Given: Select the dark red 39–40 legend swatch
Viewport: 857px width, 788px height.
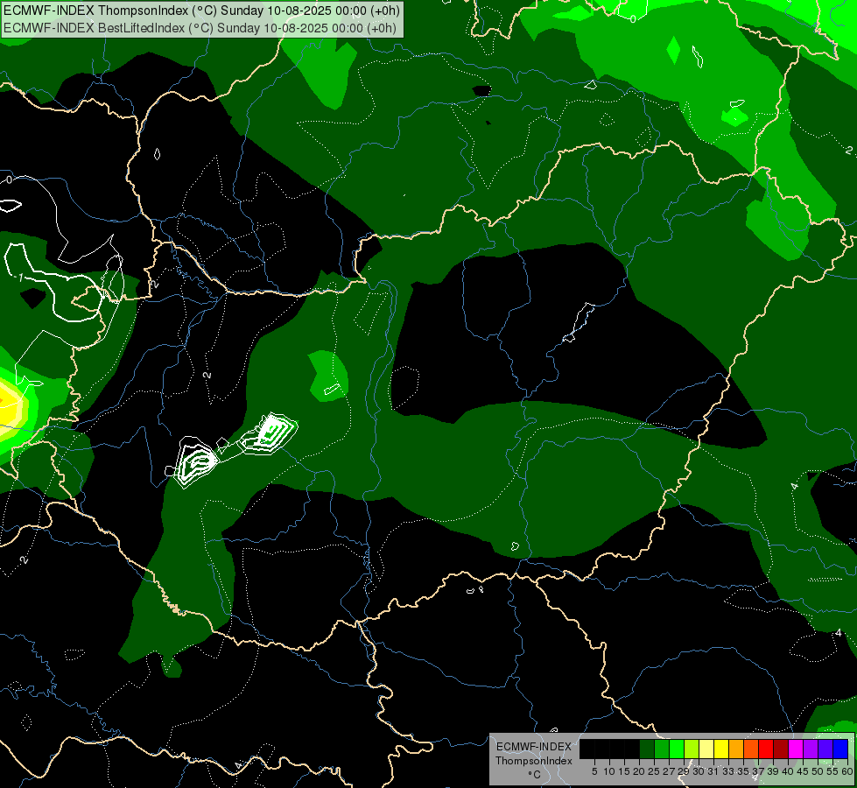Looking at the screenshot, I should [781, 749].
